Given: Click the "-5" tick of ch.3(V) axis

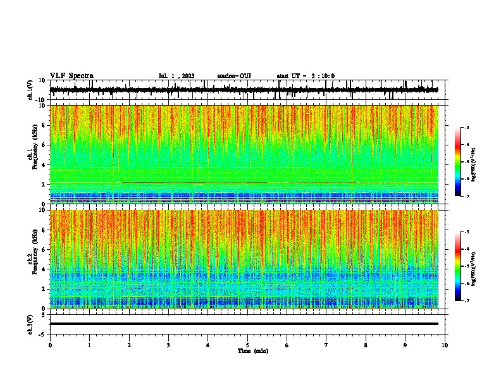Looking at the screenshot, I should coord(42,335).
